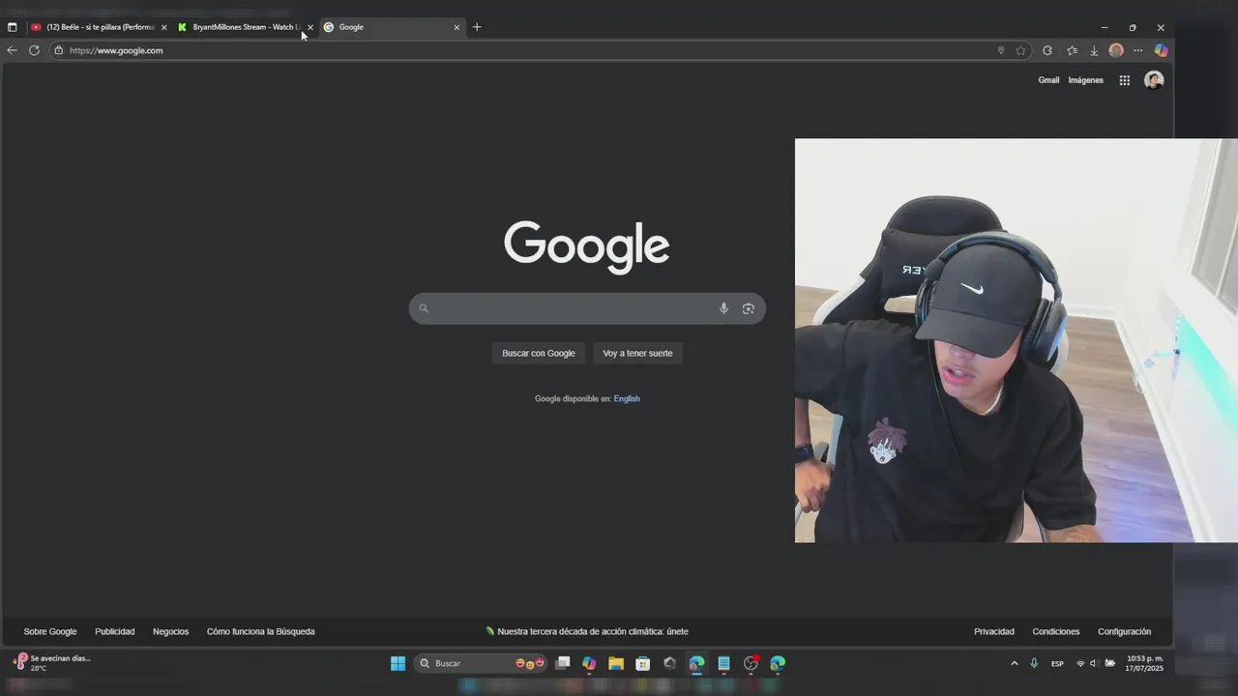Click the taskbar Buscar search box

(481, 663)
